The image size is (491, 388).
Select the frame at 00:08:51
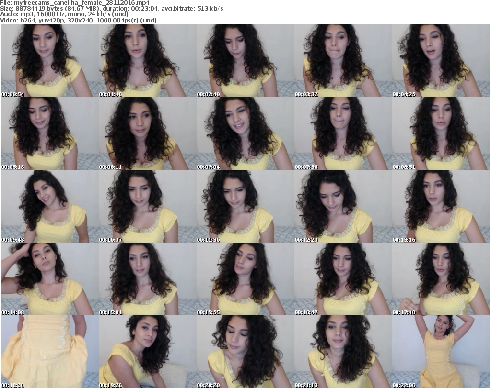441,133
